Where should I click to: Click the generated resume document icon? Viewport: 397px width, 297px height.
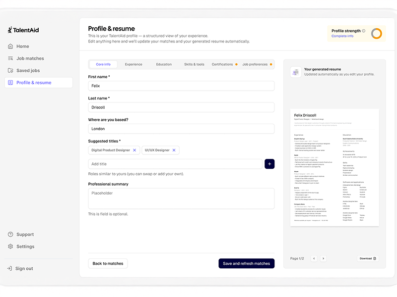(x=296, y=72)
